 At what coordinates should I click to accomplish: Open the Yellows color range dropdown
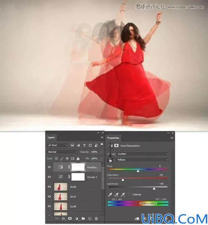[x=143, y=160]
